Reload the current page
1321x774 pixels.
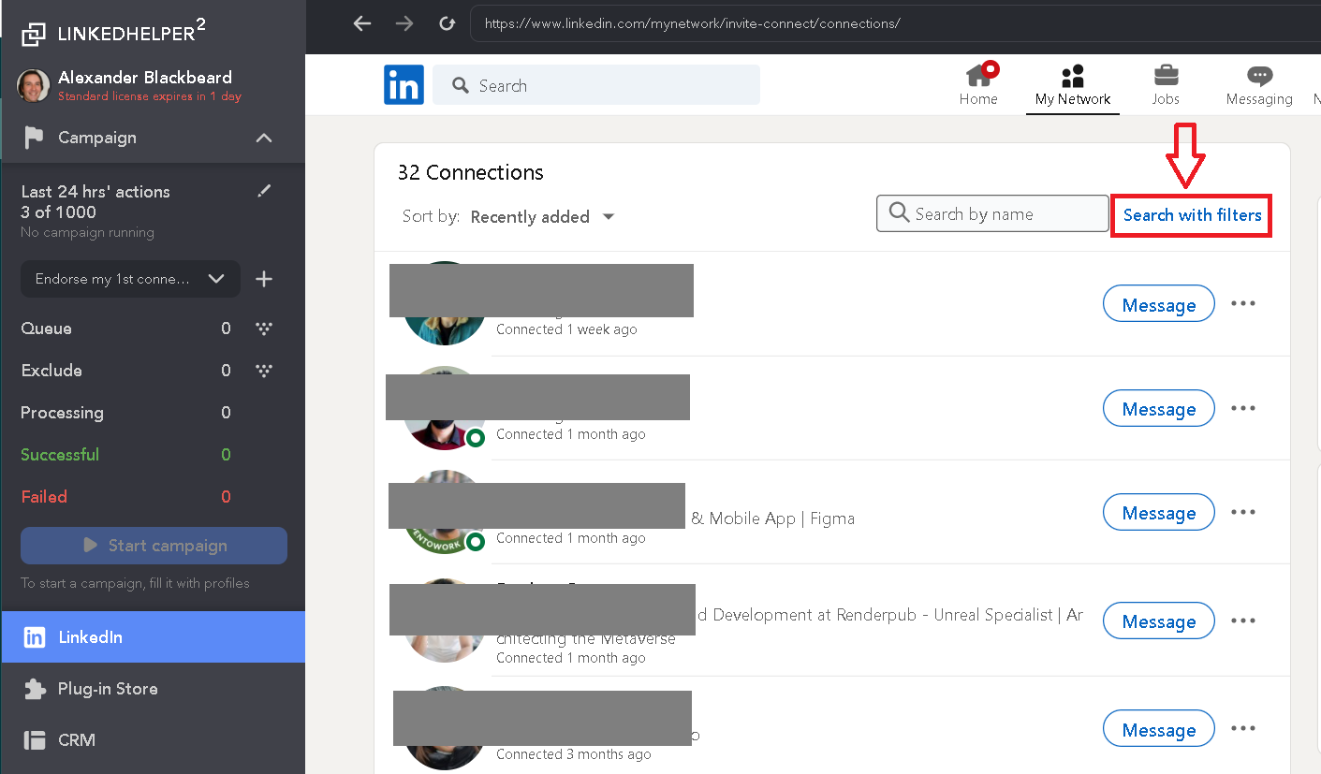pyautogui.click(x=448, y=23)
